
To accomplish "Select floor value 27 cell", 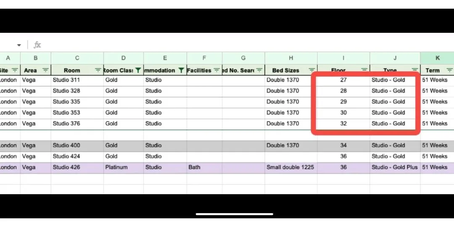I will tap(343, 80).
